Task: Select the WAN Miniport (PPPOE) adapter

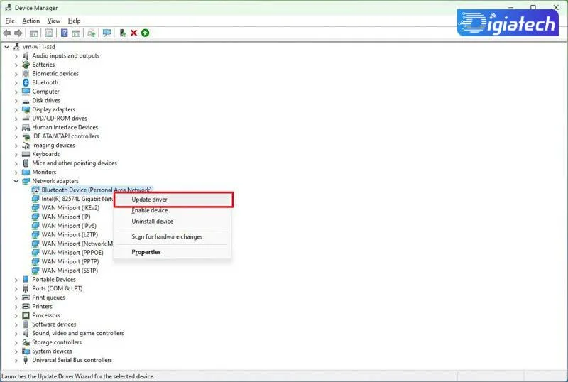Action: point(72,253)
